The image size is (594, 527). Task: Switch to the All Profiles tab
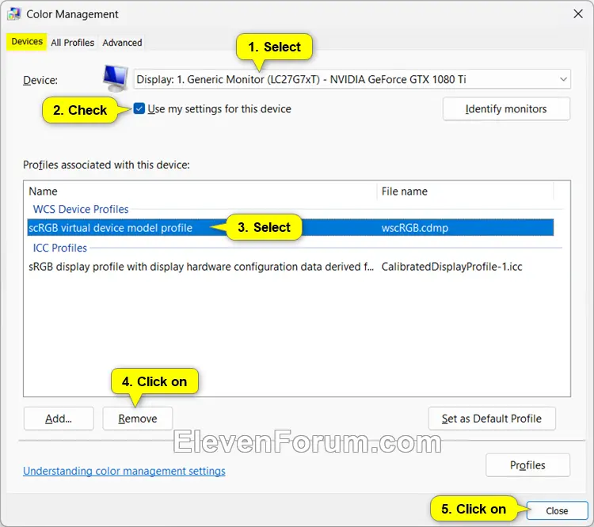72,43
